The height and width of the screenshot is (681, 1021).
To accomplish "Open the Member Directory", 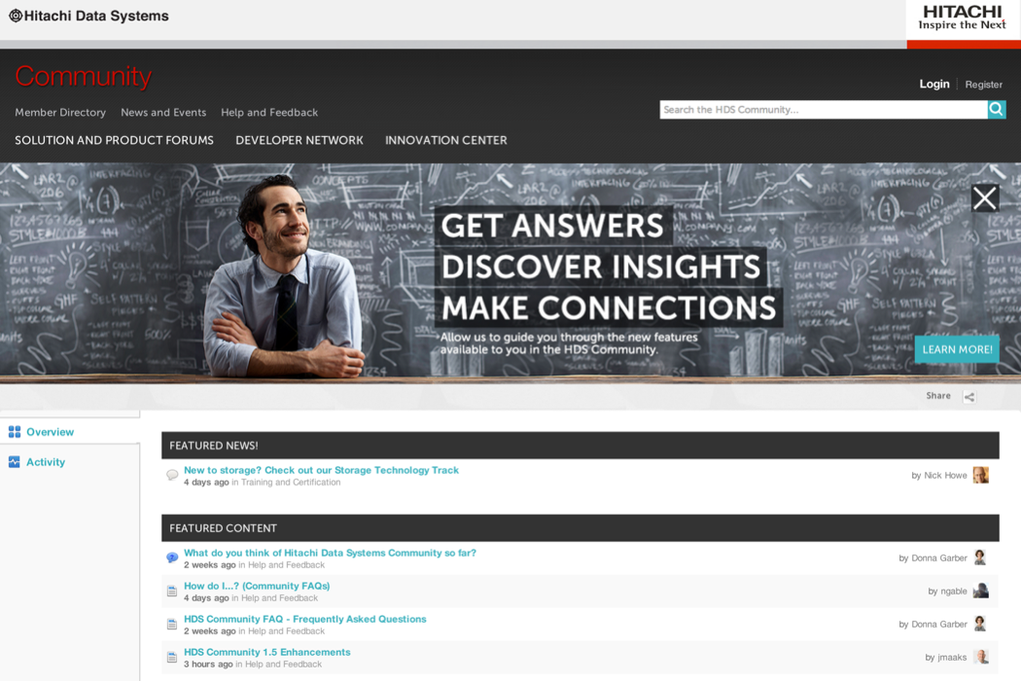I will coord(60,112).
